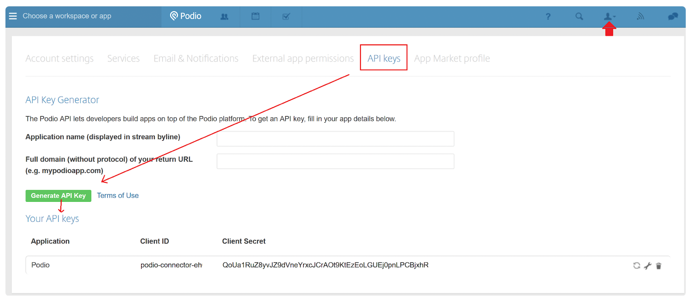Click Choose a workspace or app
This screenshot has height=306, width=693.
67,16
